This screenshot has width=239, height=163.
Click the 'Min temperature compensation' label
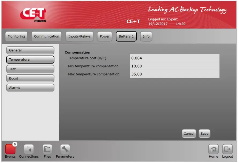(93, 66)
